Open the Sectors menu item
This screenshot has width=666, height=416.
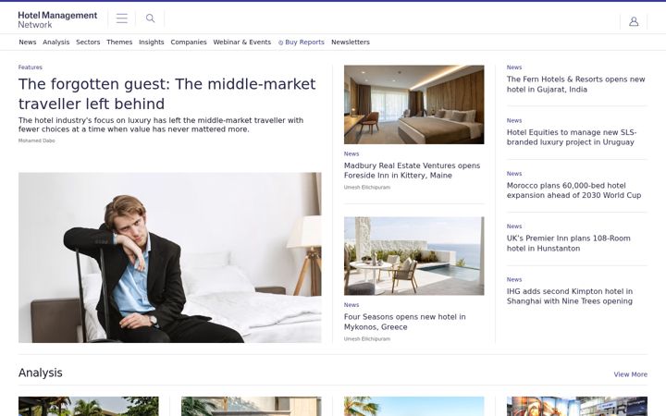point(88,42)
